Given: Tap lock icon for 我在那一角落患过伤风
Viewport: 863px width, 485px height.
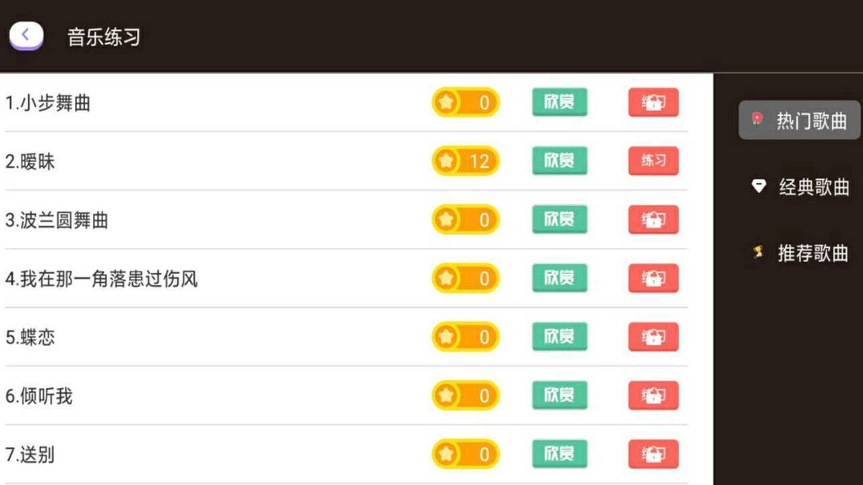Looking at the screenshot, I should pos(653,278).
